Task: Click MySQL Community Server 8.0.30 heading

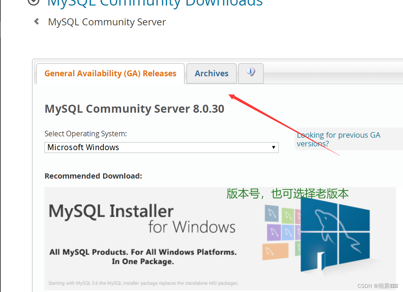Action: [x=134, y=109]
